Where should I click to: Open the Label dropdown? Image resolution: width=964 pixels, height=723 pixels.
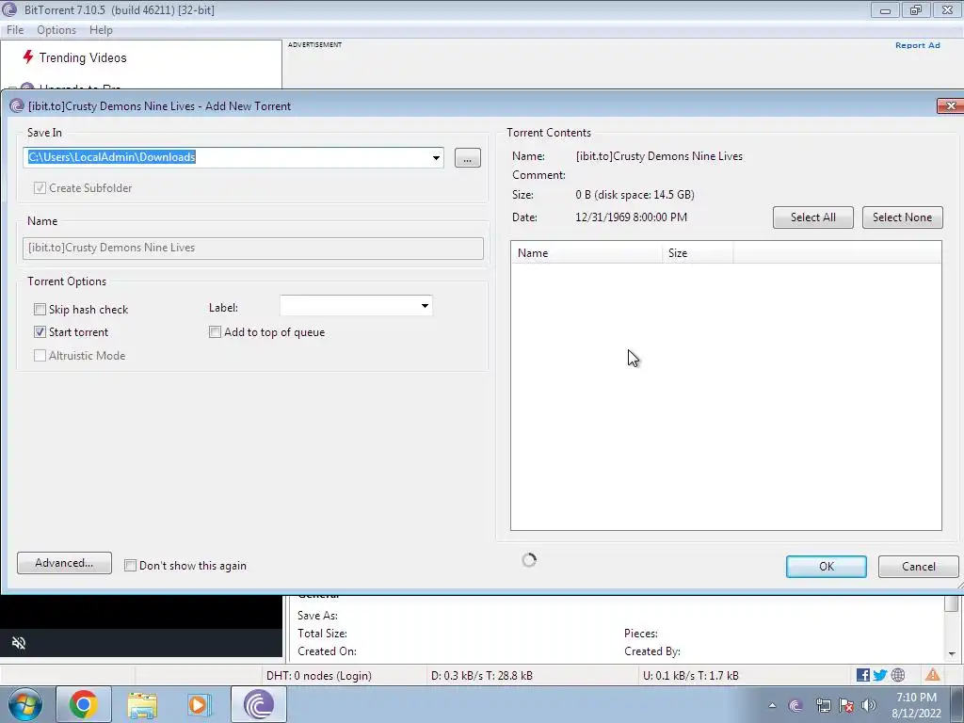[x=425, y=306]
